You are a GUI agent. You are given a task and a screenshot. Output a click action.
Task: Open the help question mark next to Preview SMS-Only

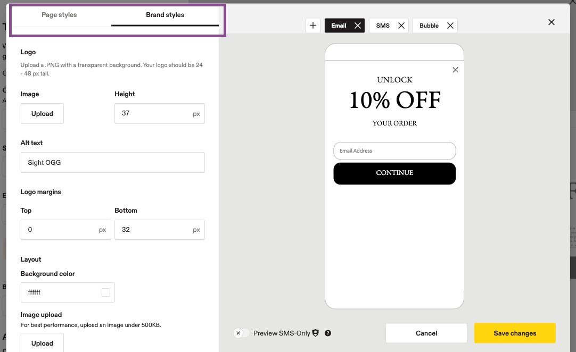(x=328, y=333)
